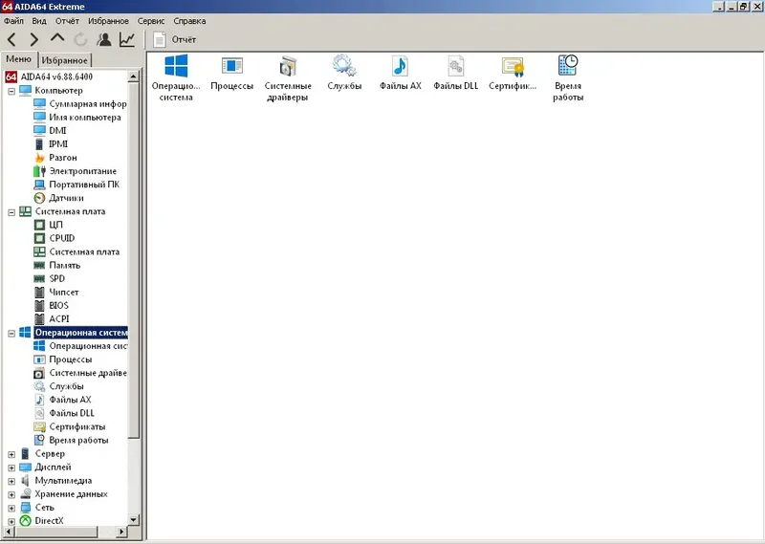Screen dimensions: 765x544
Task: Select Портативный ПК in the tree
Action: (x=76, y=185)
